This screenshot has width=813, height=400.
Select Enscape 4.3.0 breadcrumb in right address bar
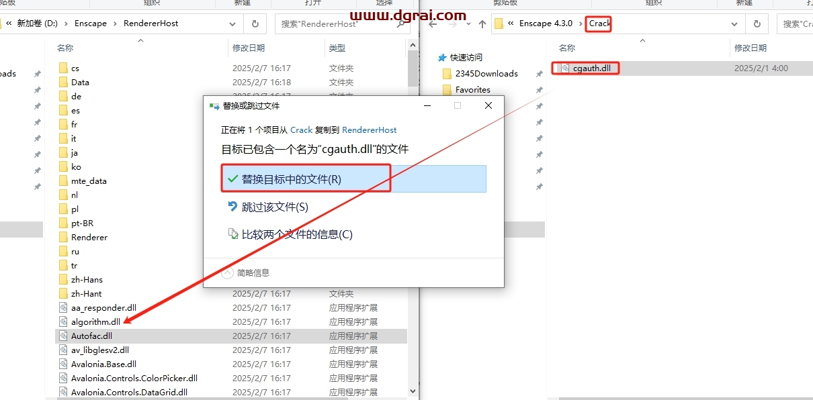point(546,23)
